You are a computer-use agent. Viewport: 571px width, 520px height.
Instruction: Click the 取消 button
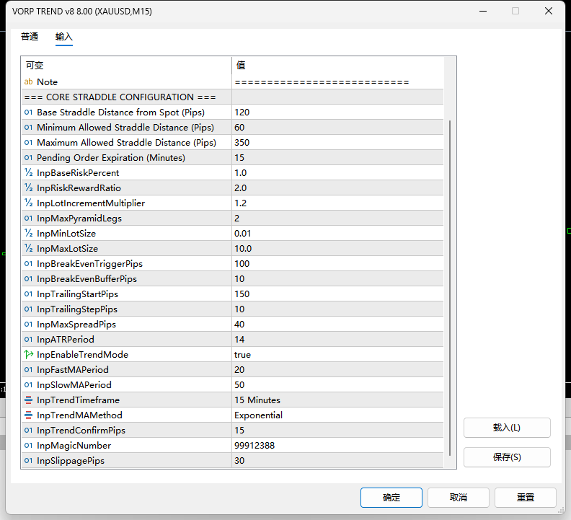(x=458, y=498)
